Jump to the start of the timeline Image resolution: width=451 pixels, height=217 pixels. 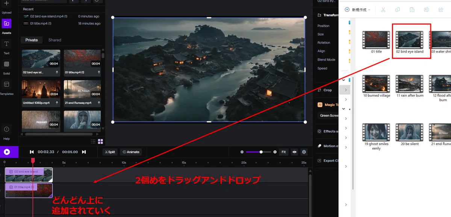point(32,152)
